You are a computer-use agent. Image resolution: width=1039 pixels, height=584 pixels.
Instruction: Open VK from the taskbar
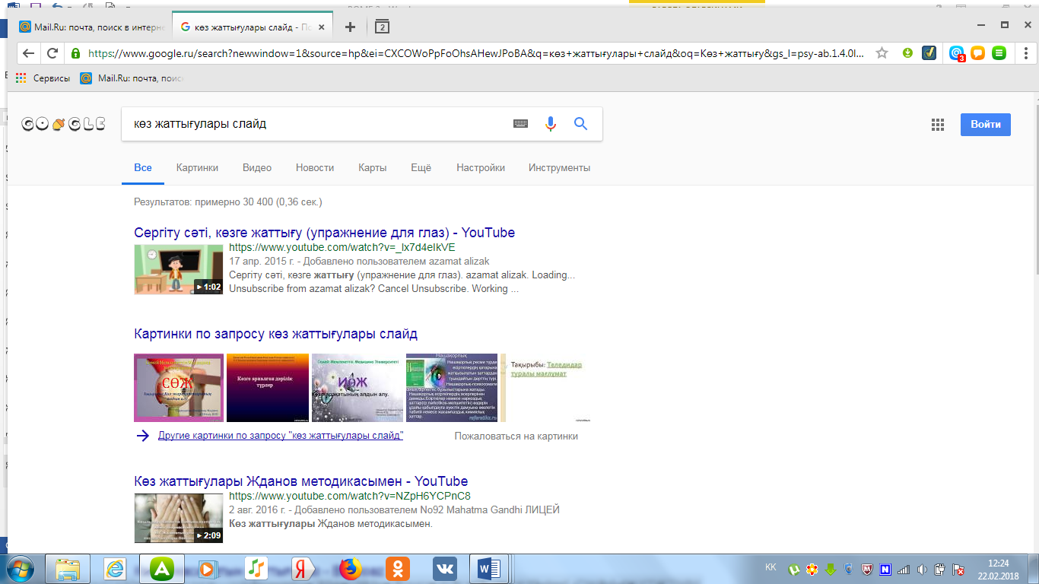[x=444, y=569]
